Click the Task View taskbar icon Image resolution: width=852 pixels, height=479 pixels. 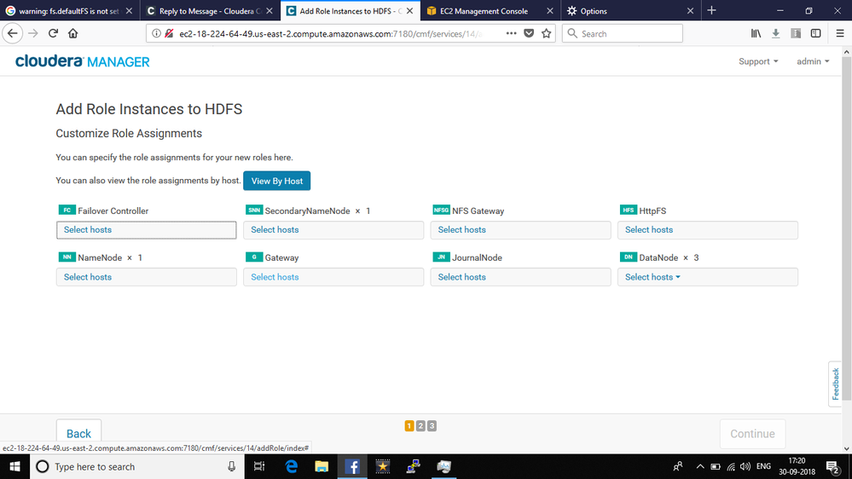pos(259,466)
